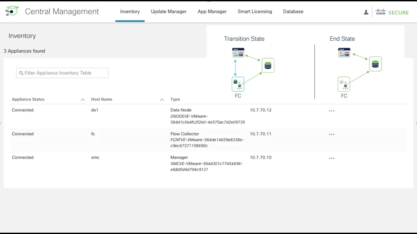Click the End State heading
The height and width of the screenshot is (234, 417).
click(x=342, y=39)
